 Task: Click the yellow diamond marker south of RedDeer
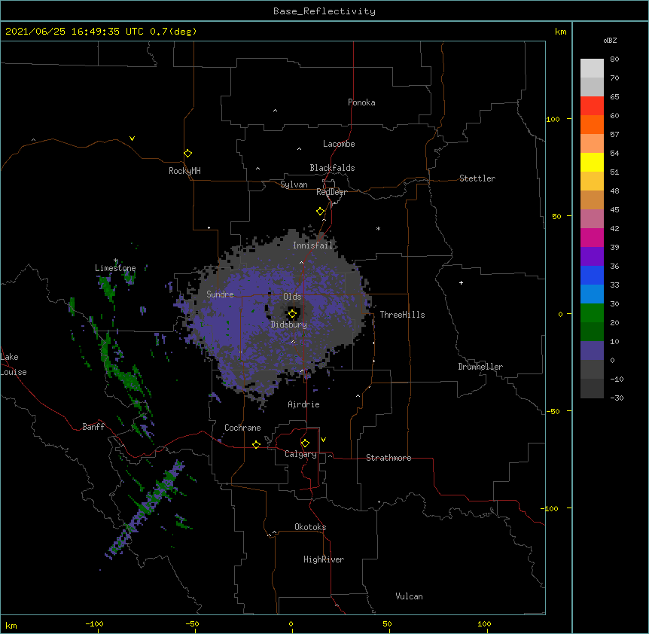pos(320,212)
